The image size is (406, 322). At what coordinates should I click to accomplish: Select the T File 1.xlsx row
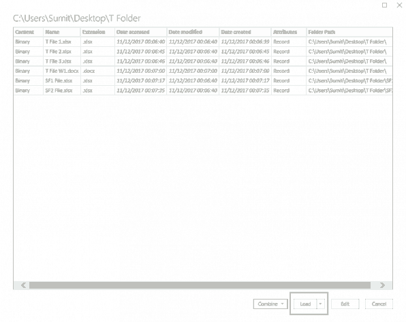tap(203, 42)
